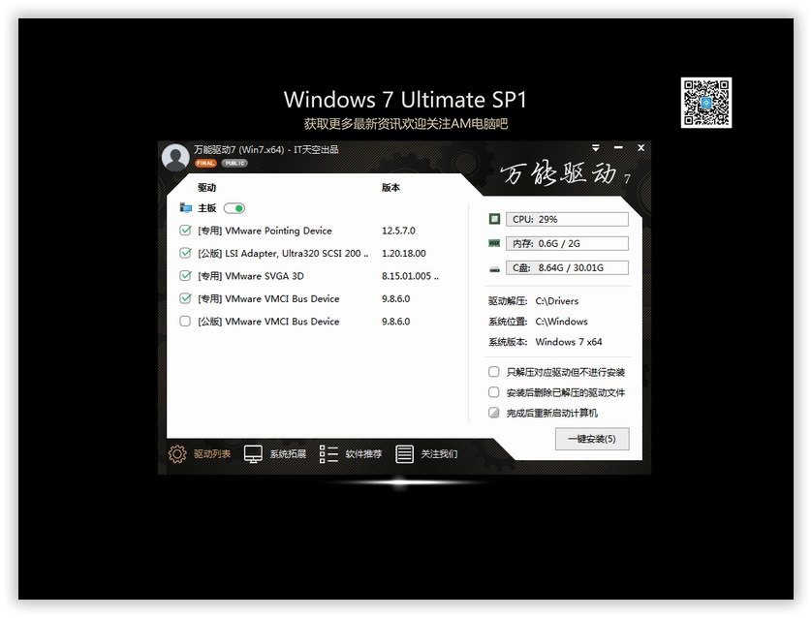Enable 安装后删除已解压的驱动文件 option
Screen dimensions: 812x618
tap(494, 392)
